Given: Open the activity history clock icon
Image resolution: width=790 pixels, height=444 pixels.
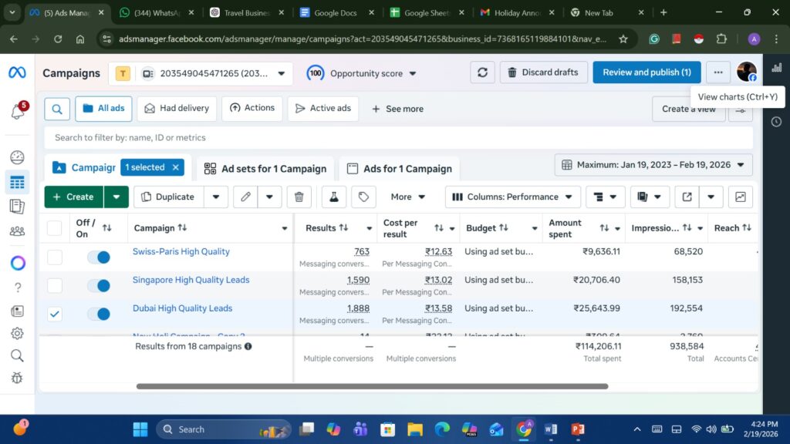Looking at the screenshot, I should click(x=776, y=122).
